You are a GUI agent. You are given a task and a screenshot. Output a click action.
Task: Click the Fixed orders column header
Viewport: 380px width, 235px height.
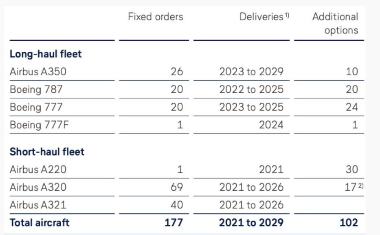click(155, 17)
